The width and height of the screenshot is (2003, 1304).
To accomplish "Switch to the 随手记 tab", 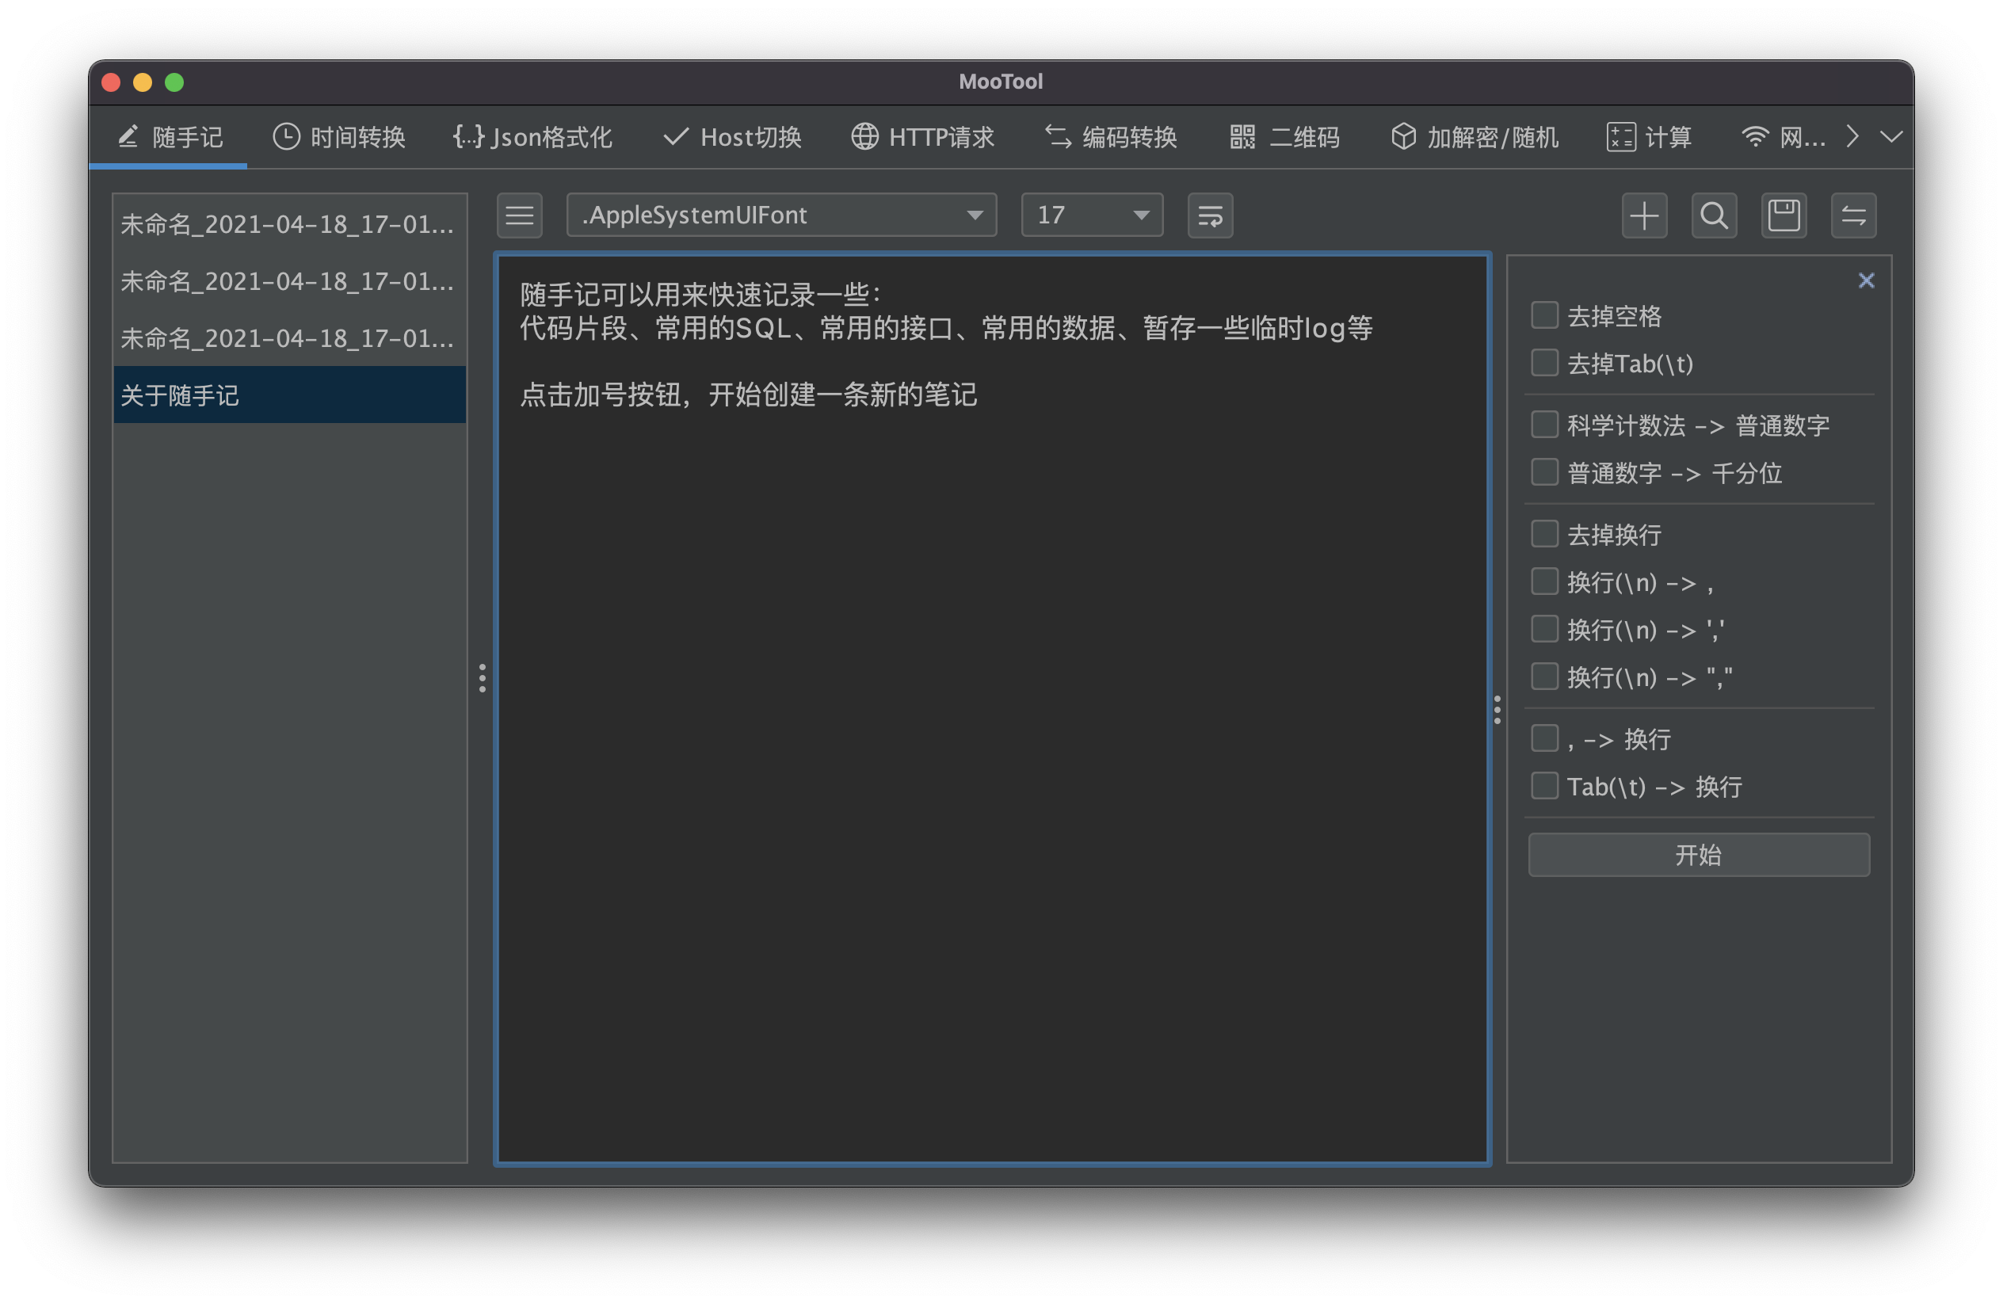I will (168, 136).
